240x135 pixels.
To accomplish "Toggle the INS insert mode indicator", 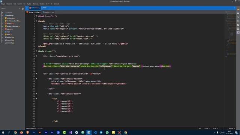I will point(200,128).
